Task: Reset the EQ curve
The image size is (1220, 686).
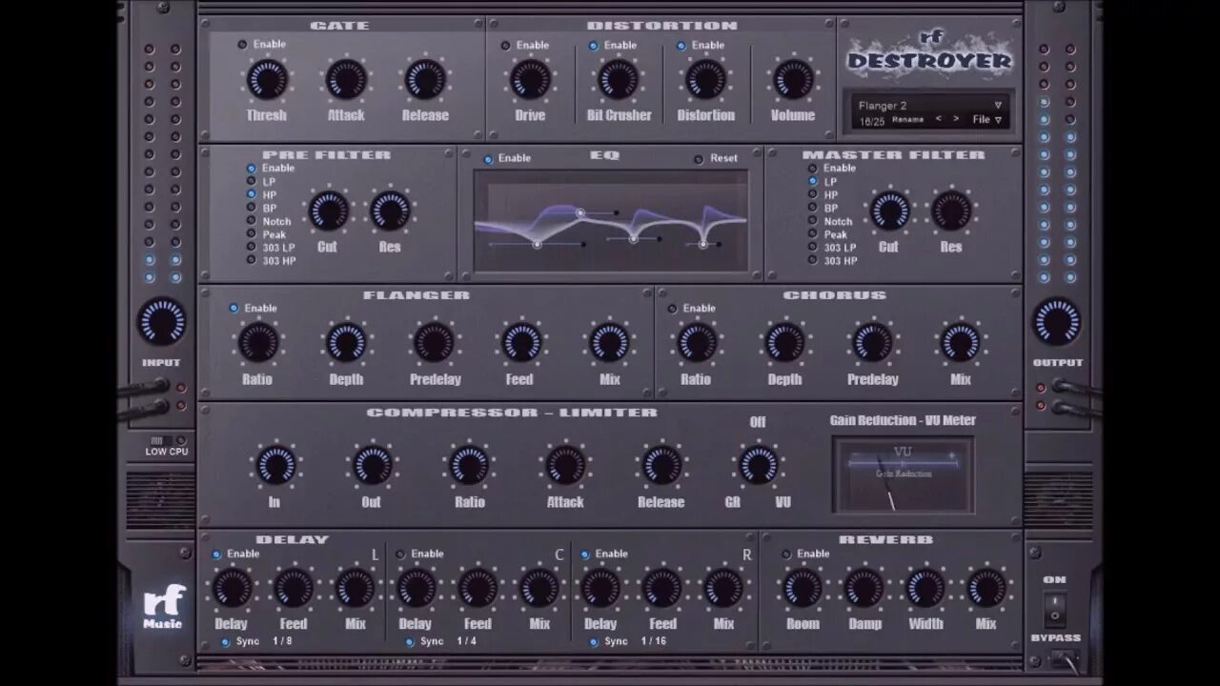Action: (x=699, y=159)
